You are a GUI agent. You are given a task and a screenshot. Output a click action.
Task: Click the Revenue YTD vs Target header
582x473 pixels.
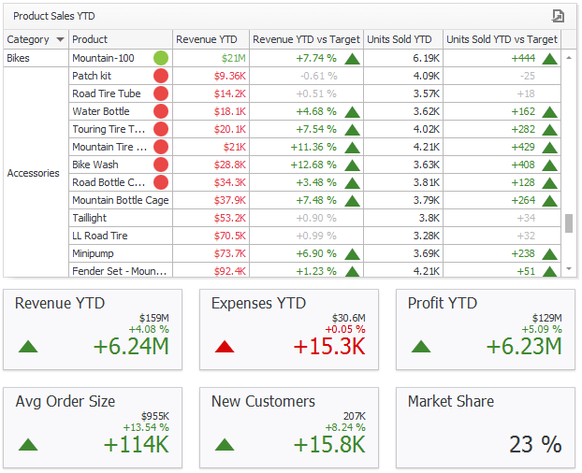pyautogui.click(x=306, y=39)
